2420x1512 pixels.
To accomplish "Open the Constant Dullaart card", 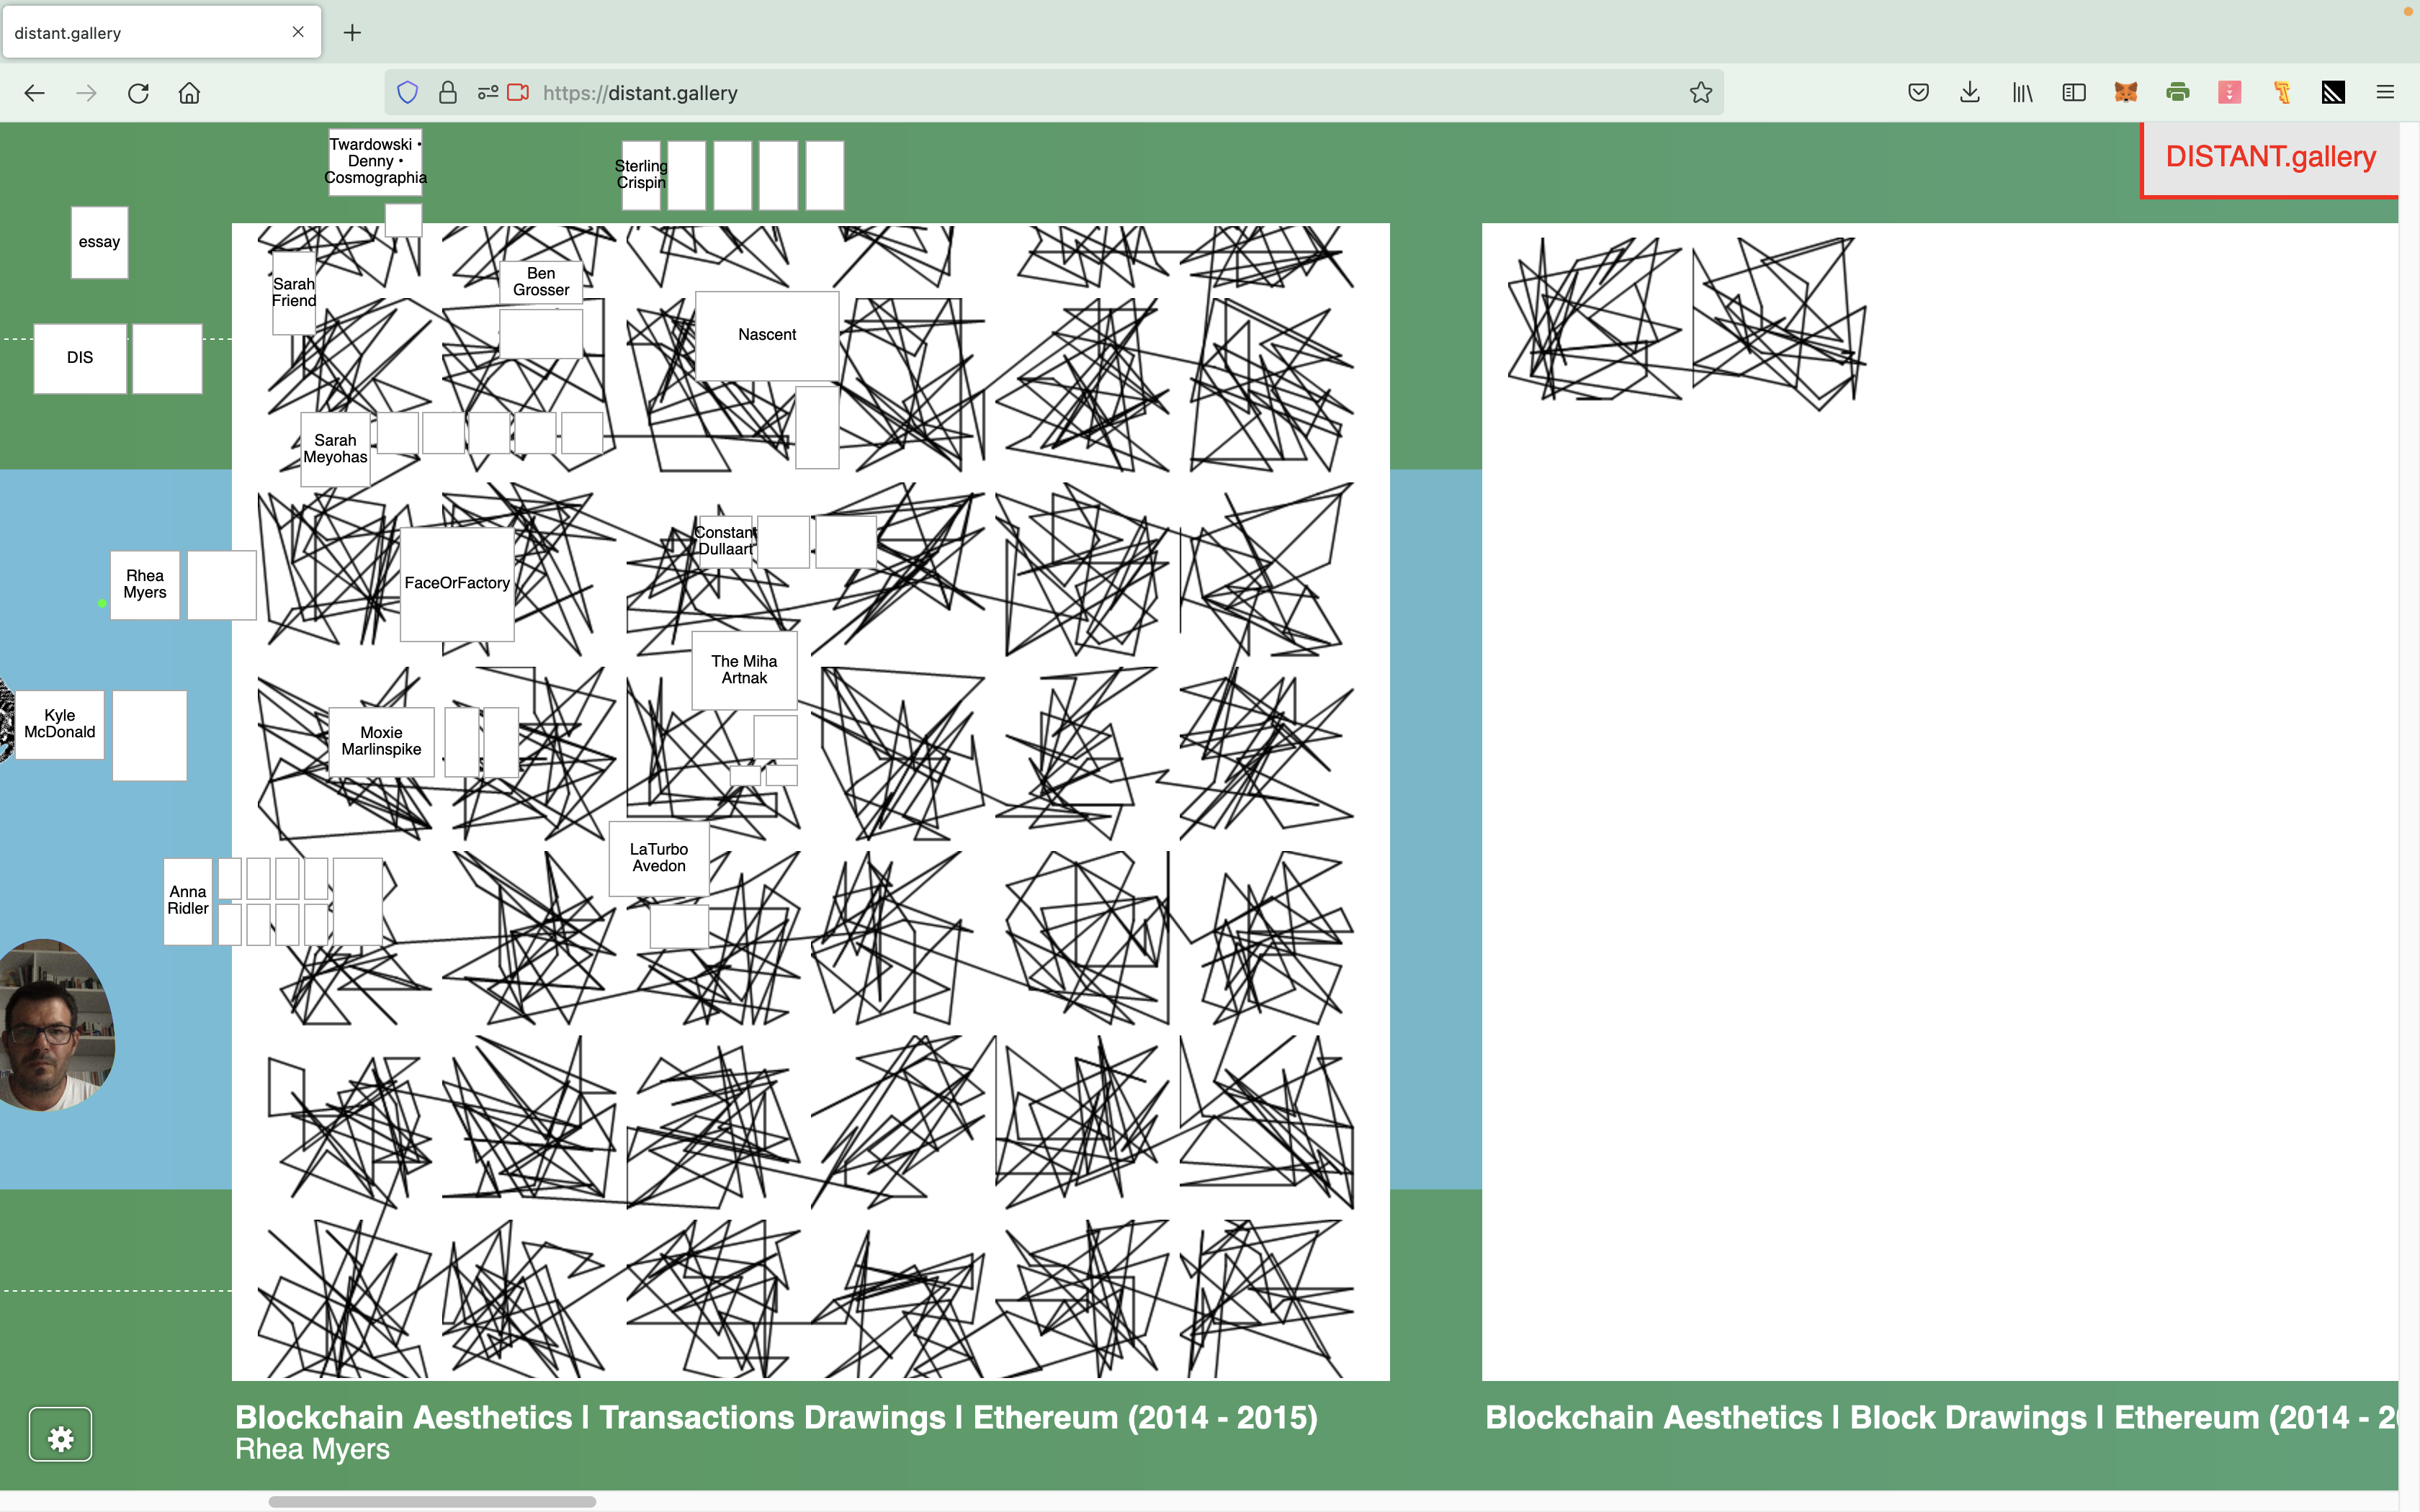I will (x=725, y=541).
